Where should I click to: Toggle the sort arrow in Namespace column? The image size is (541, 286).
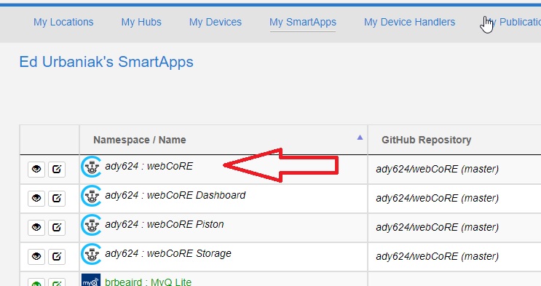(x=360, y=138)
